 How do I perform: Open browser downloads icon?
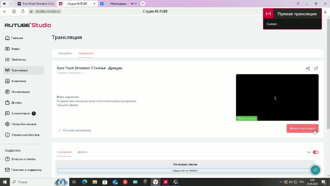click(325, 11)
